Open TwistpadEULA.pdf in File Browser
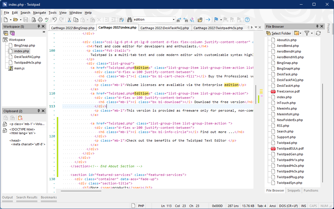334x209 pixels. 290,148
